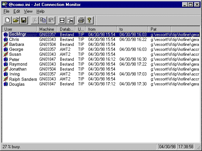Click the Paste clipboard icon

point(51,20)
